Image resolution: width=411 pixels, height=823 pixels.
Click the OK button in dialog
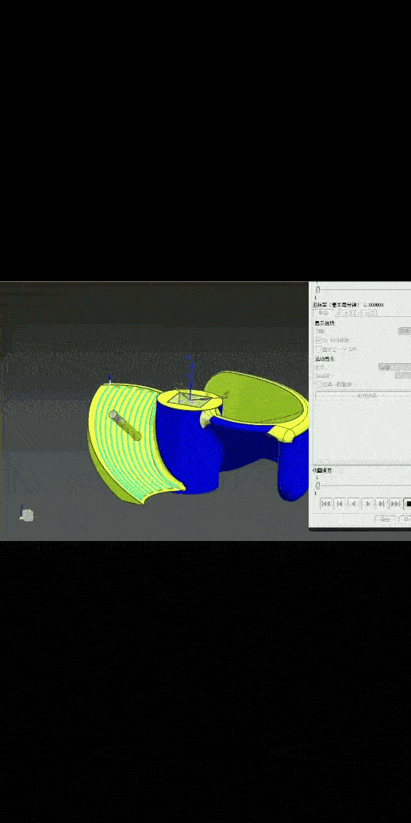(x=386, y=519)
